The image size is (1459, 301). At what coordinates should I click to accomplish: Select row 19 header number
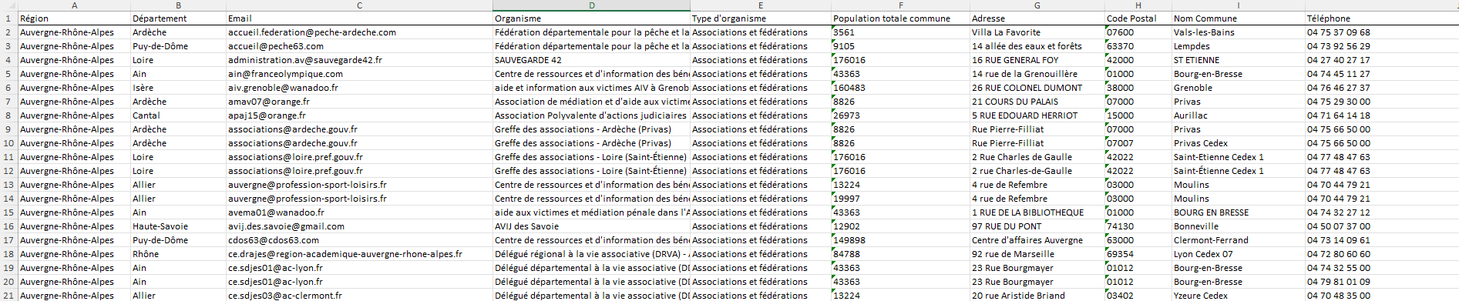8,268
